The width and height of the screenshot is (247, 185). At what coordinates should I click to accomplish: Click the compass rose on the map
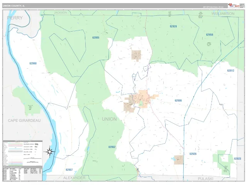pyautogui.click(x=50, y=152)
